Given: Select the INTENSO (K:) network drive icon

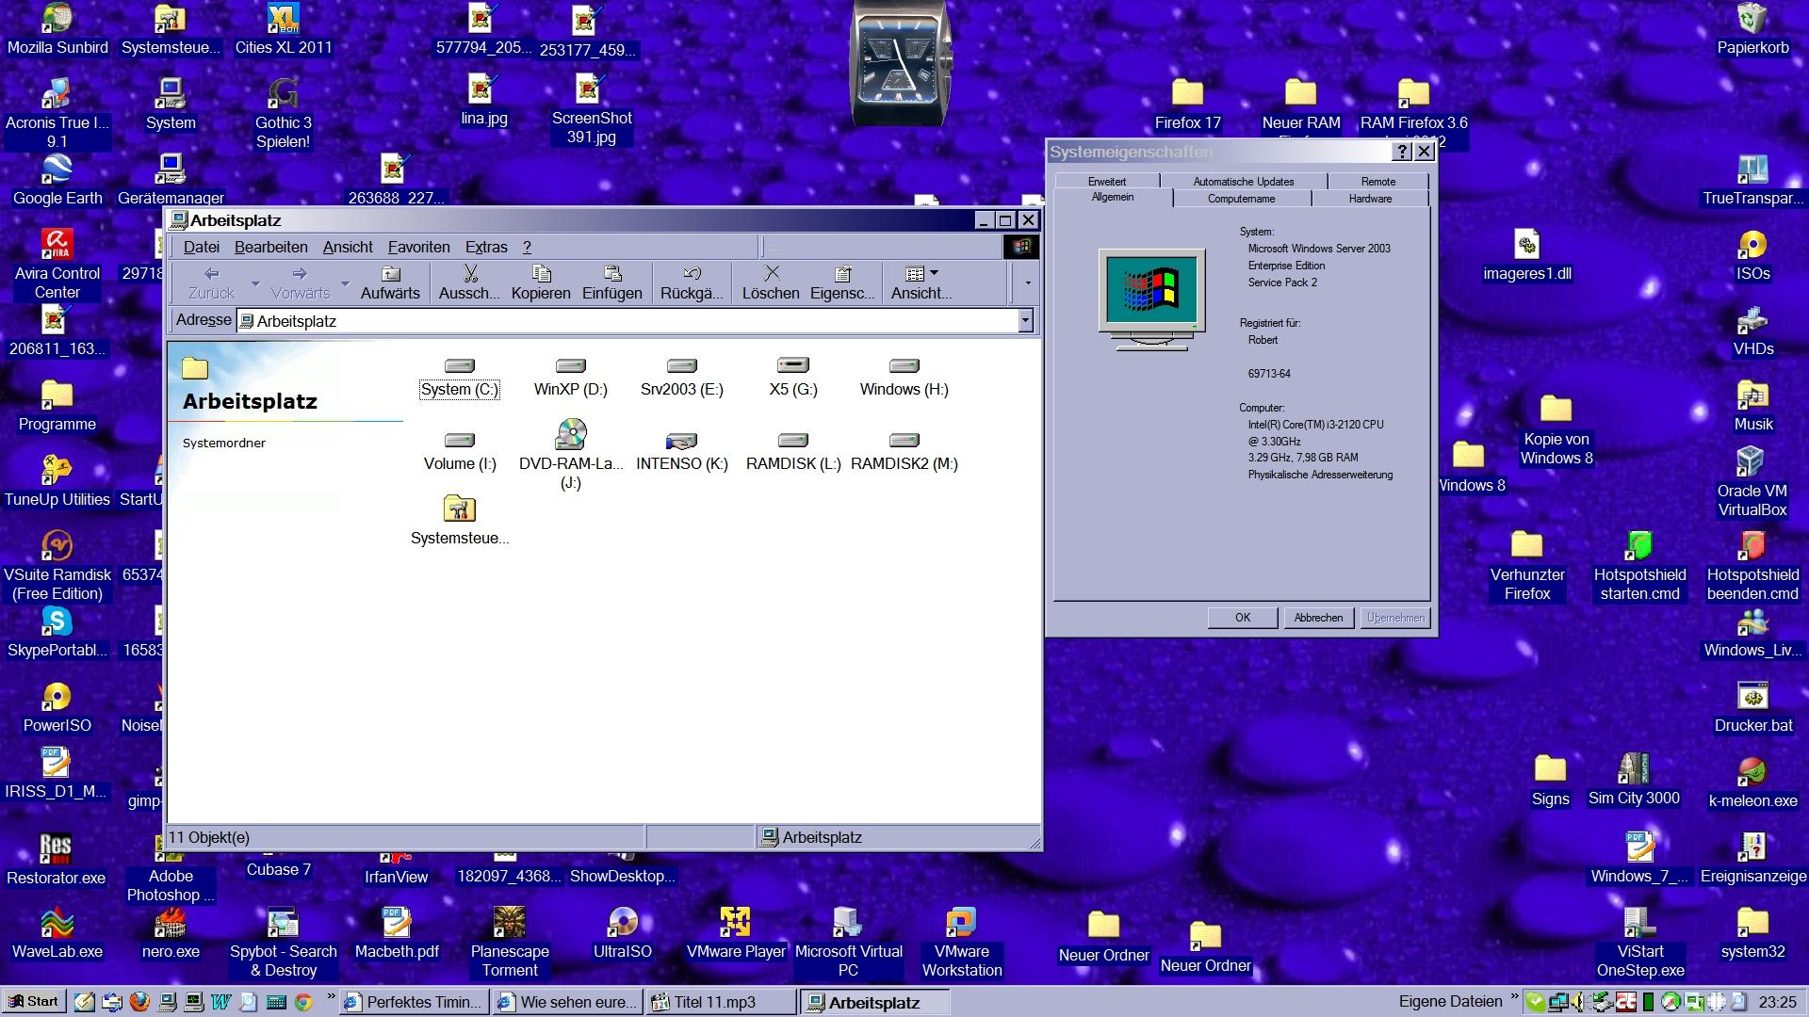Looking at the screenshot, I should pyautogui.click(x=681, y=441).
